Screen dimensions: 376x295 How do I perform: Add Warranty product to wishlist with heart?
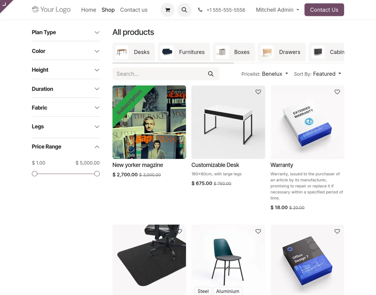point(337,92)
